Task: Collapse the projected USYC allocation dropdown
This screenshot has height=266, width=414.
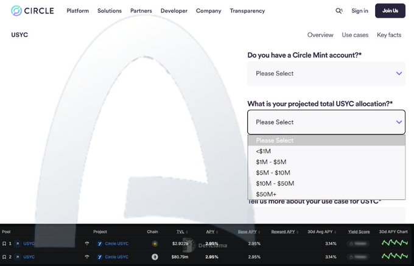Action: 326,122
